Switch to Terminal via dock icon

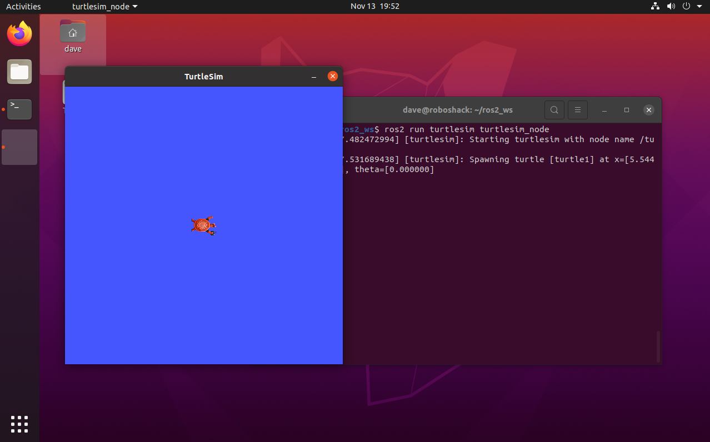point(19,109)
